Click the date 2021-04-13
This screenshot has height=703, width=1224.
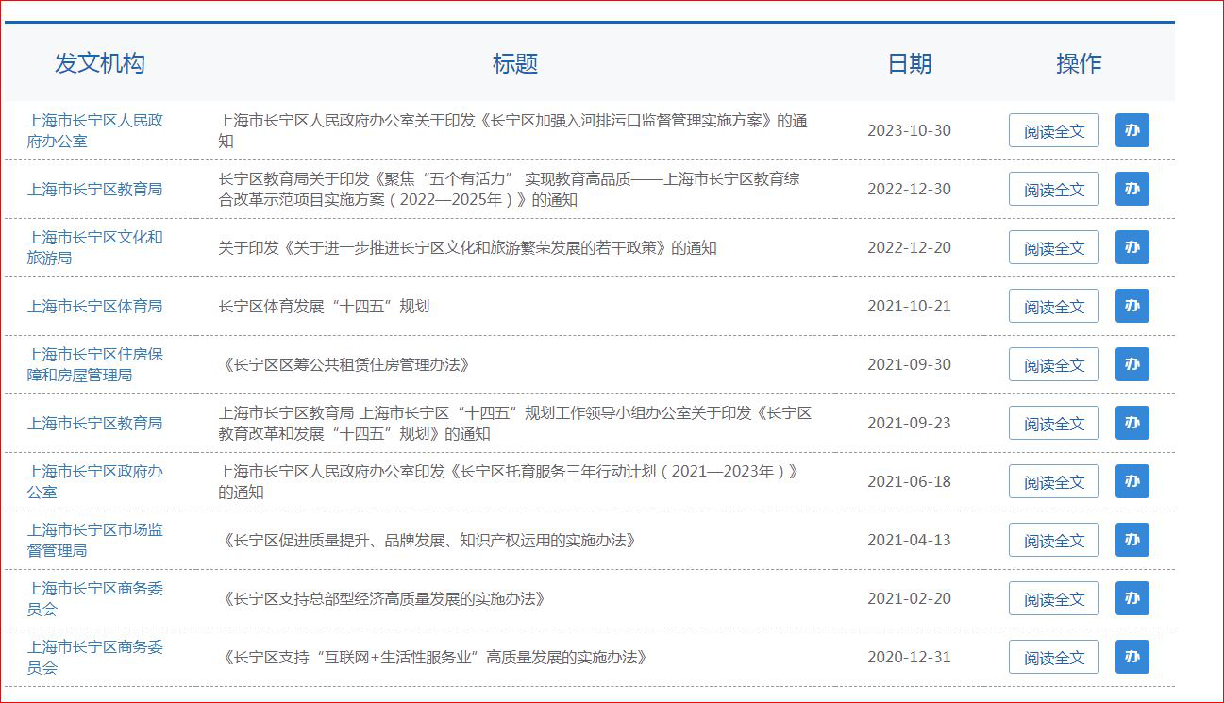click(910, 541)
